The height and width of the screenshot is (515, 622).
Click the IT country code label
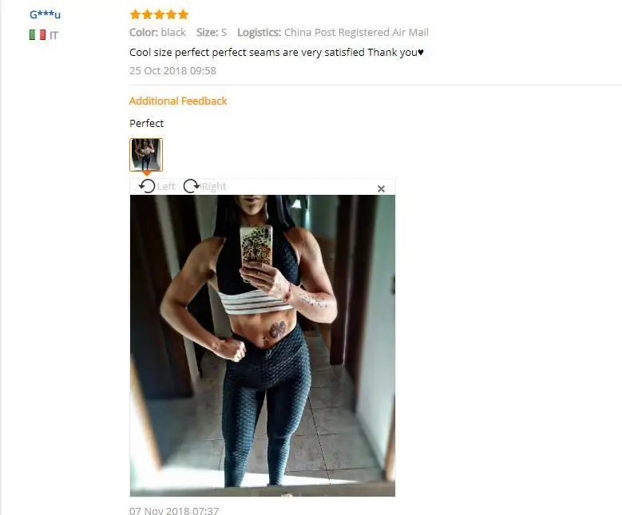[x=54, y=35]
